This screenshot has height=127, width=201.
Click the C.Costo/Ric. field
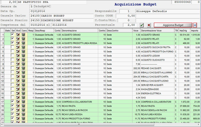124,20
